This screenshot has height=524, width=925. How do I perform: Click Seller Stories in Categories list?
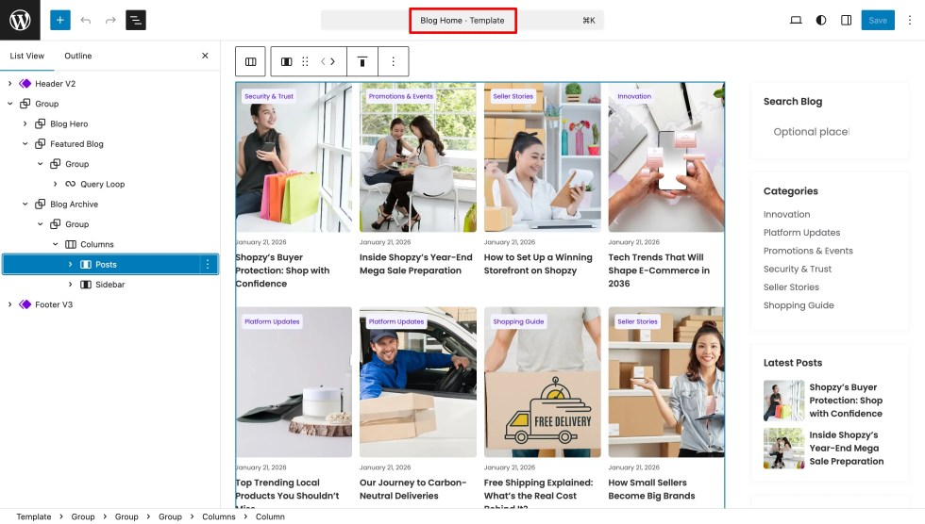point(791,287)
